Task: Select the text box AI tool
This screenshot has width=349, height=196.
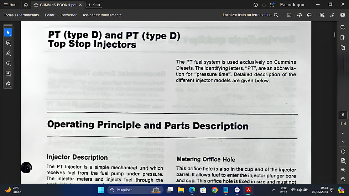Action: (x=8, y=73)
